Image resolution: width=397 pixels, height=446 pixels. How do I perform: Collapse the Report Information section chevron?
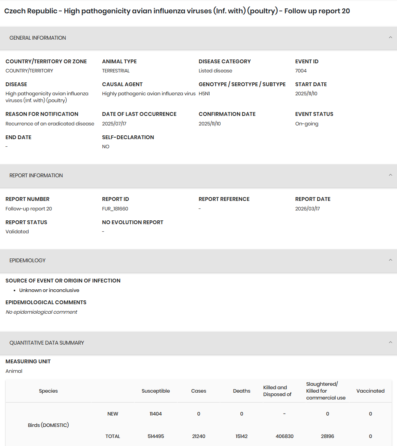[390, 175]
